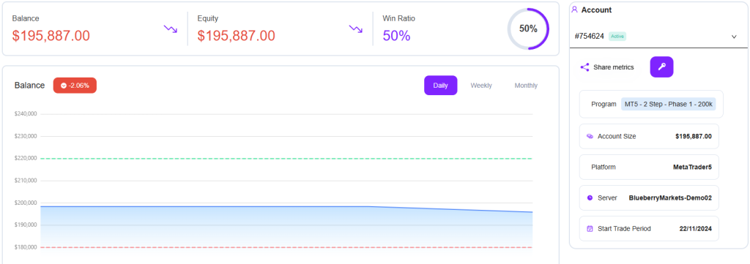This screenshot has height=264, width=750.
Task: Click the Account user profile icon
Action: coord(574,10)
